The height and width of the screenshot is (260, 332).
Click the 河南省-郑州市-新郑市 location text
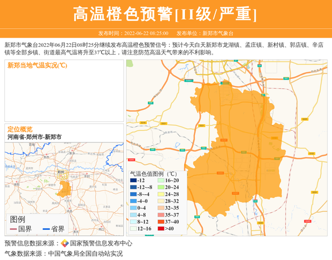(x=34, y=136)
